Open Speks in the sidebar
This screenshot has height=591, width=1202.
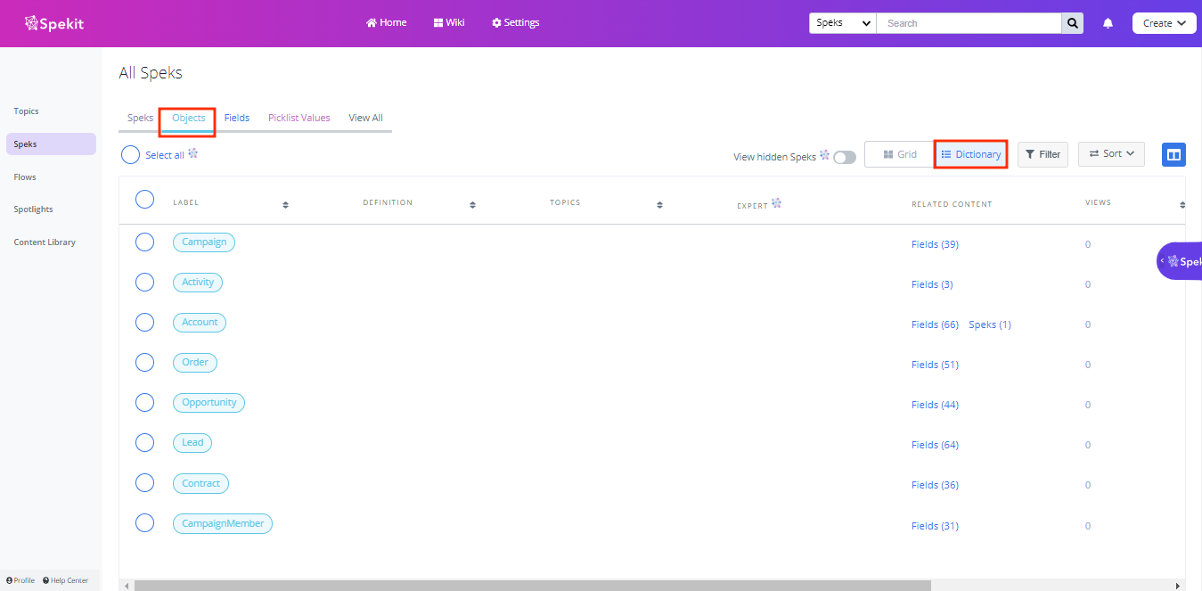pyautogui.click(x=51, y=144)
